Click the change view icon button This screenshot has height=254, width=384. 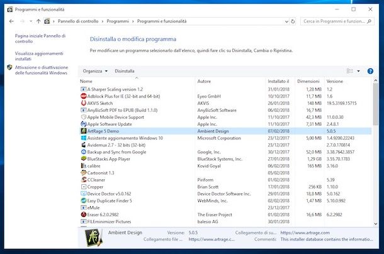349,71
